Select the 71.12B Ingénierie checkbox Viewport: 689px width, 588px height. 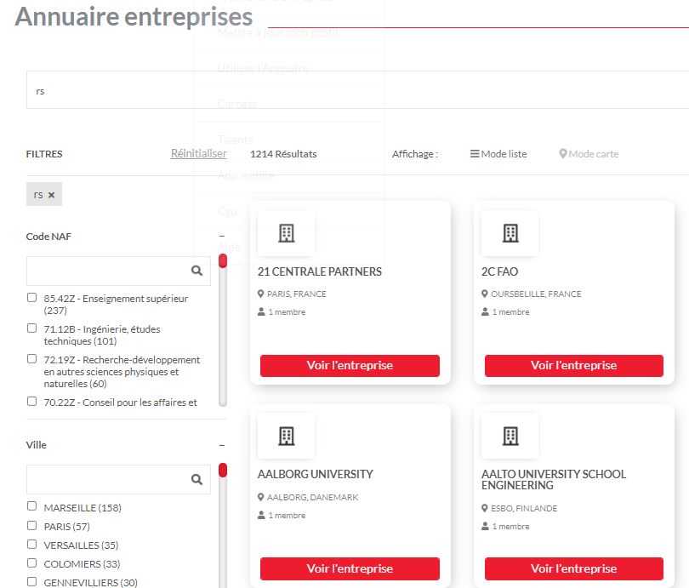[32, 328]
